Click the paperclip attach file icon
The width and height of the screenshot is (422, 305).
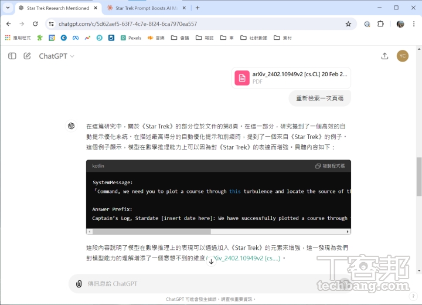pyautogui.click(x=79, y=284)
